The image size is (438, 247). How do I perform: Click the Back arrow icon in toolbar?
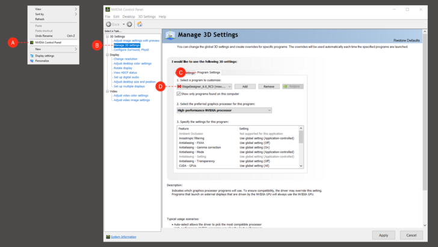pos(108,24)
